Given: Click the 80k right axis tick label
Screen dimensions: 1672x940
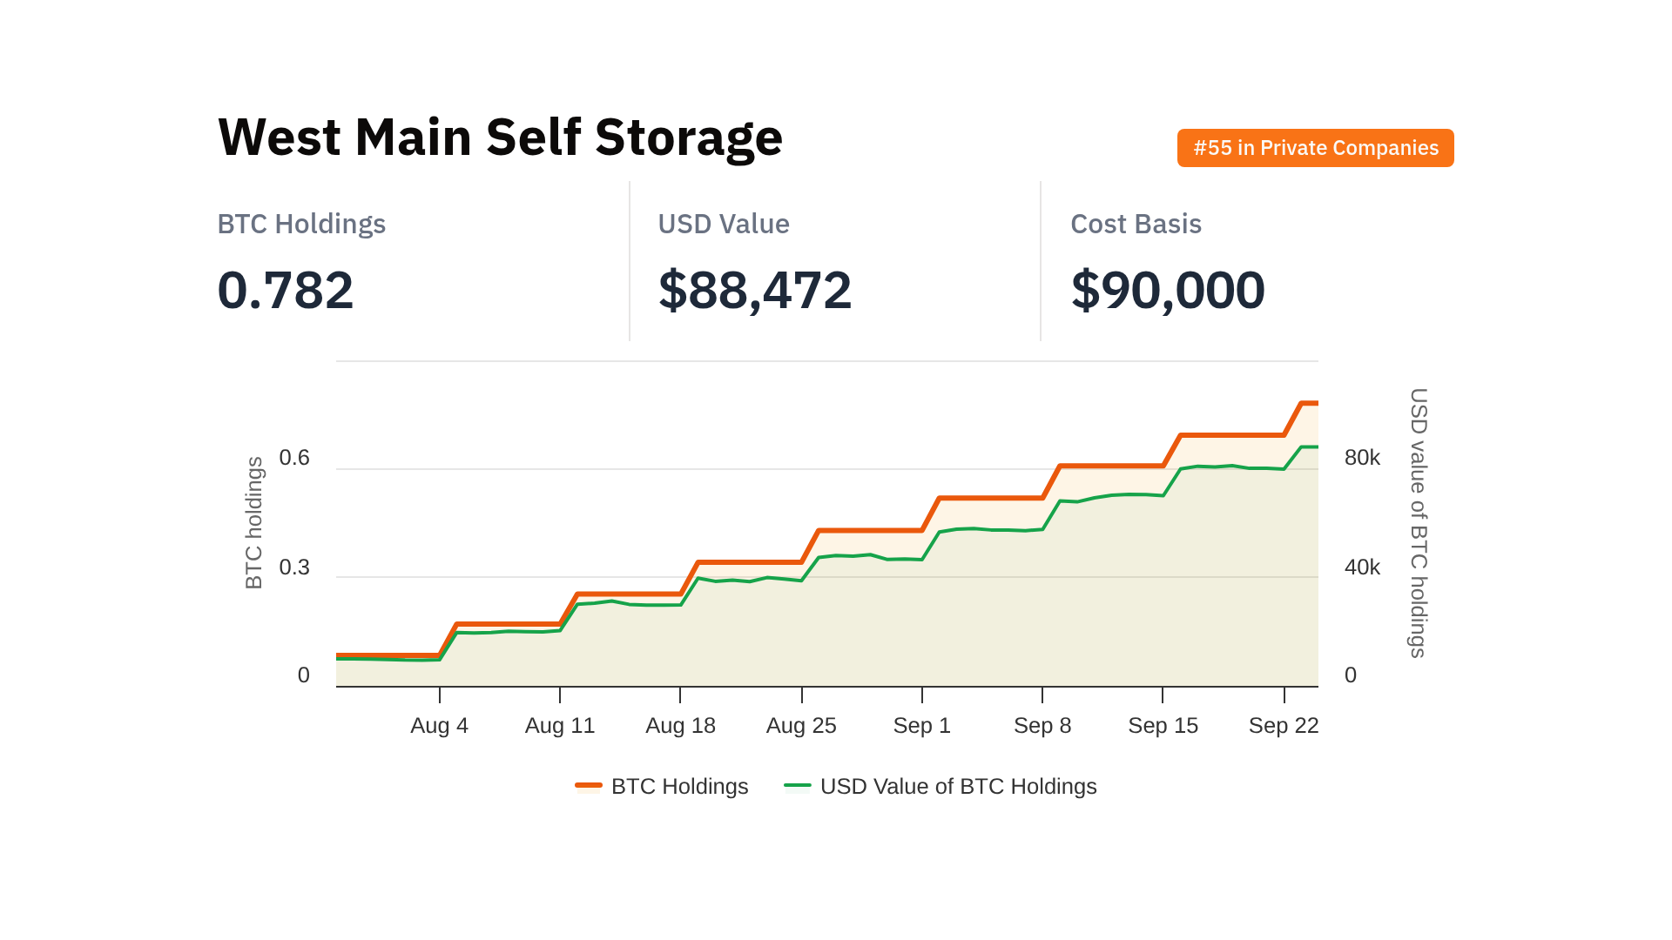Looking at the screenshot, I should pos(1362,458).
